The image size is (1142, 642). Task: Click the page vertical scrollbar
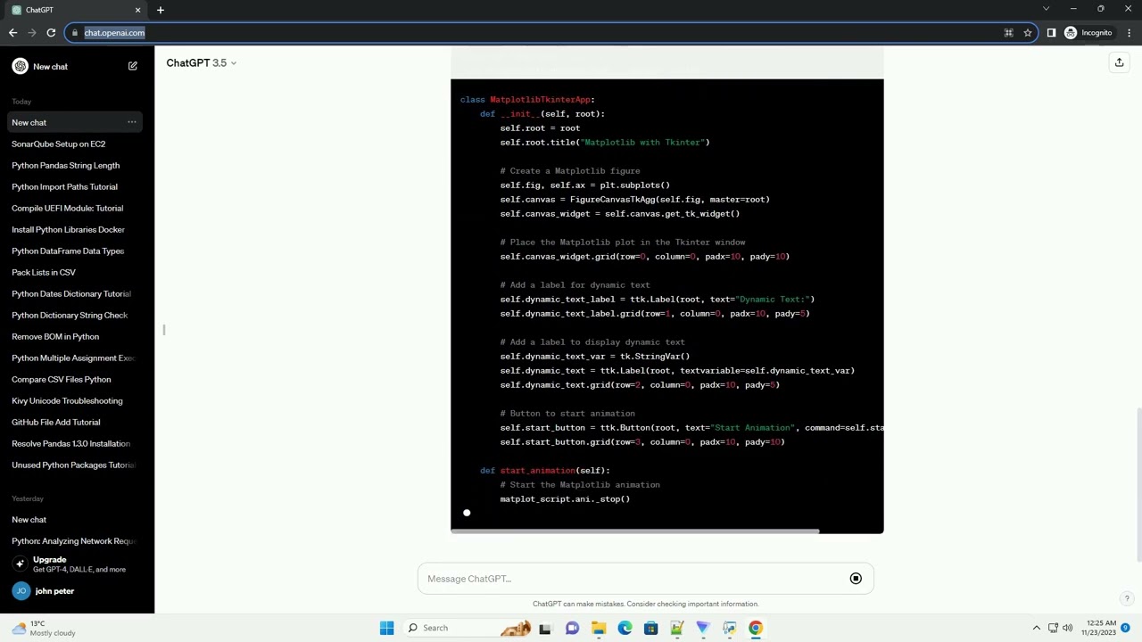pyautogui.click(x=1138, y=486)
